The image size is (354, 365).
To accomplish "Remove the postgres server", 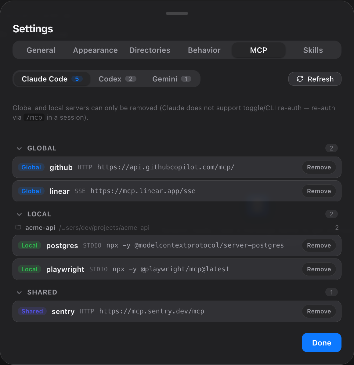I will tap(319, 245).
